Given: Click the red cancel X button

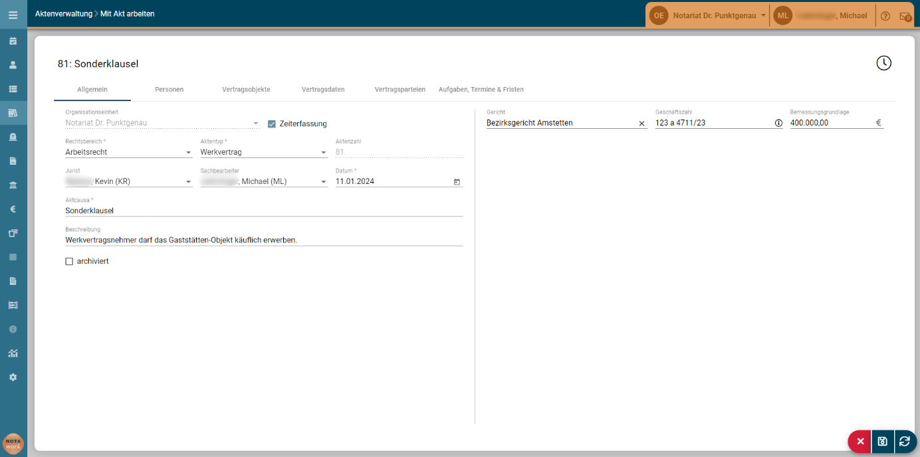Looking at the screenshot, I should point(860,441).
